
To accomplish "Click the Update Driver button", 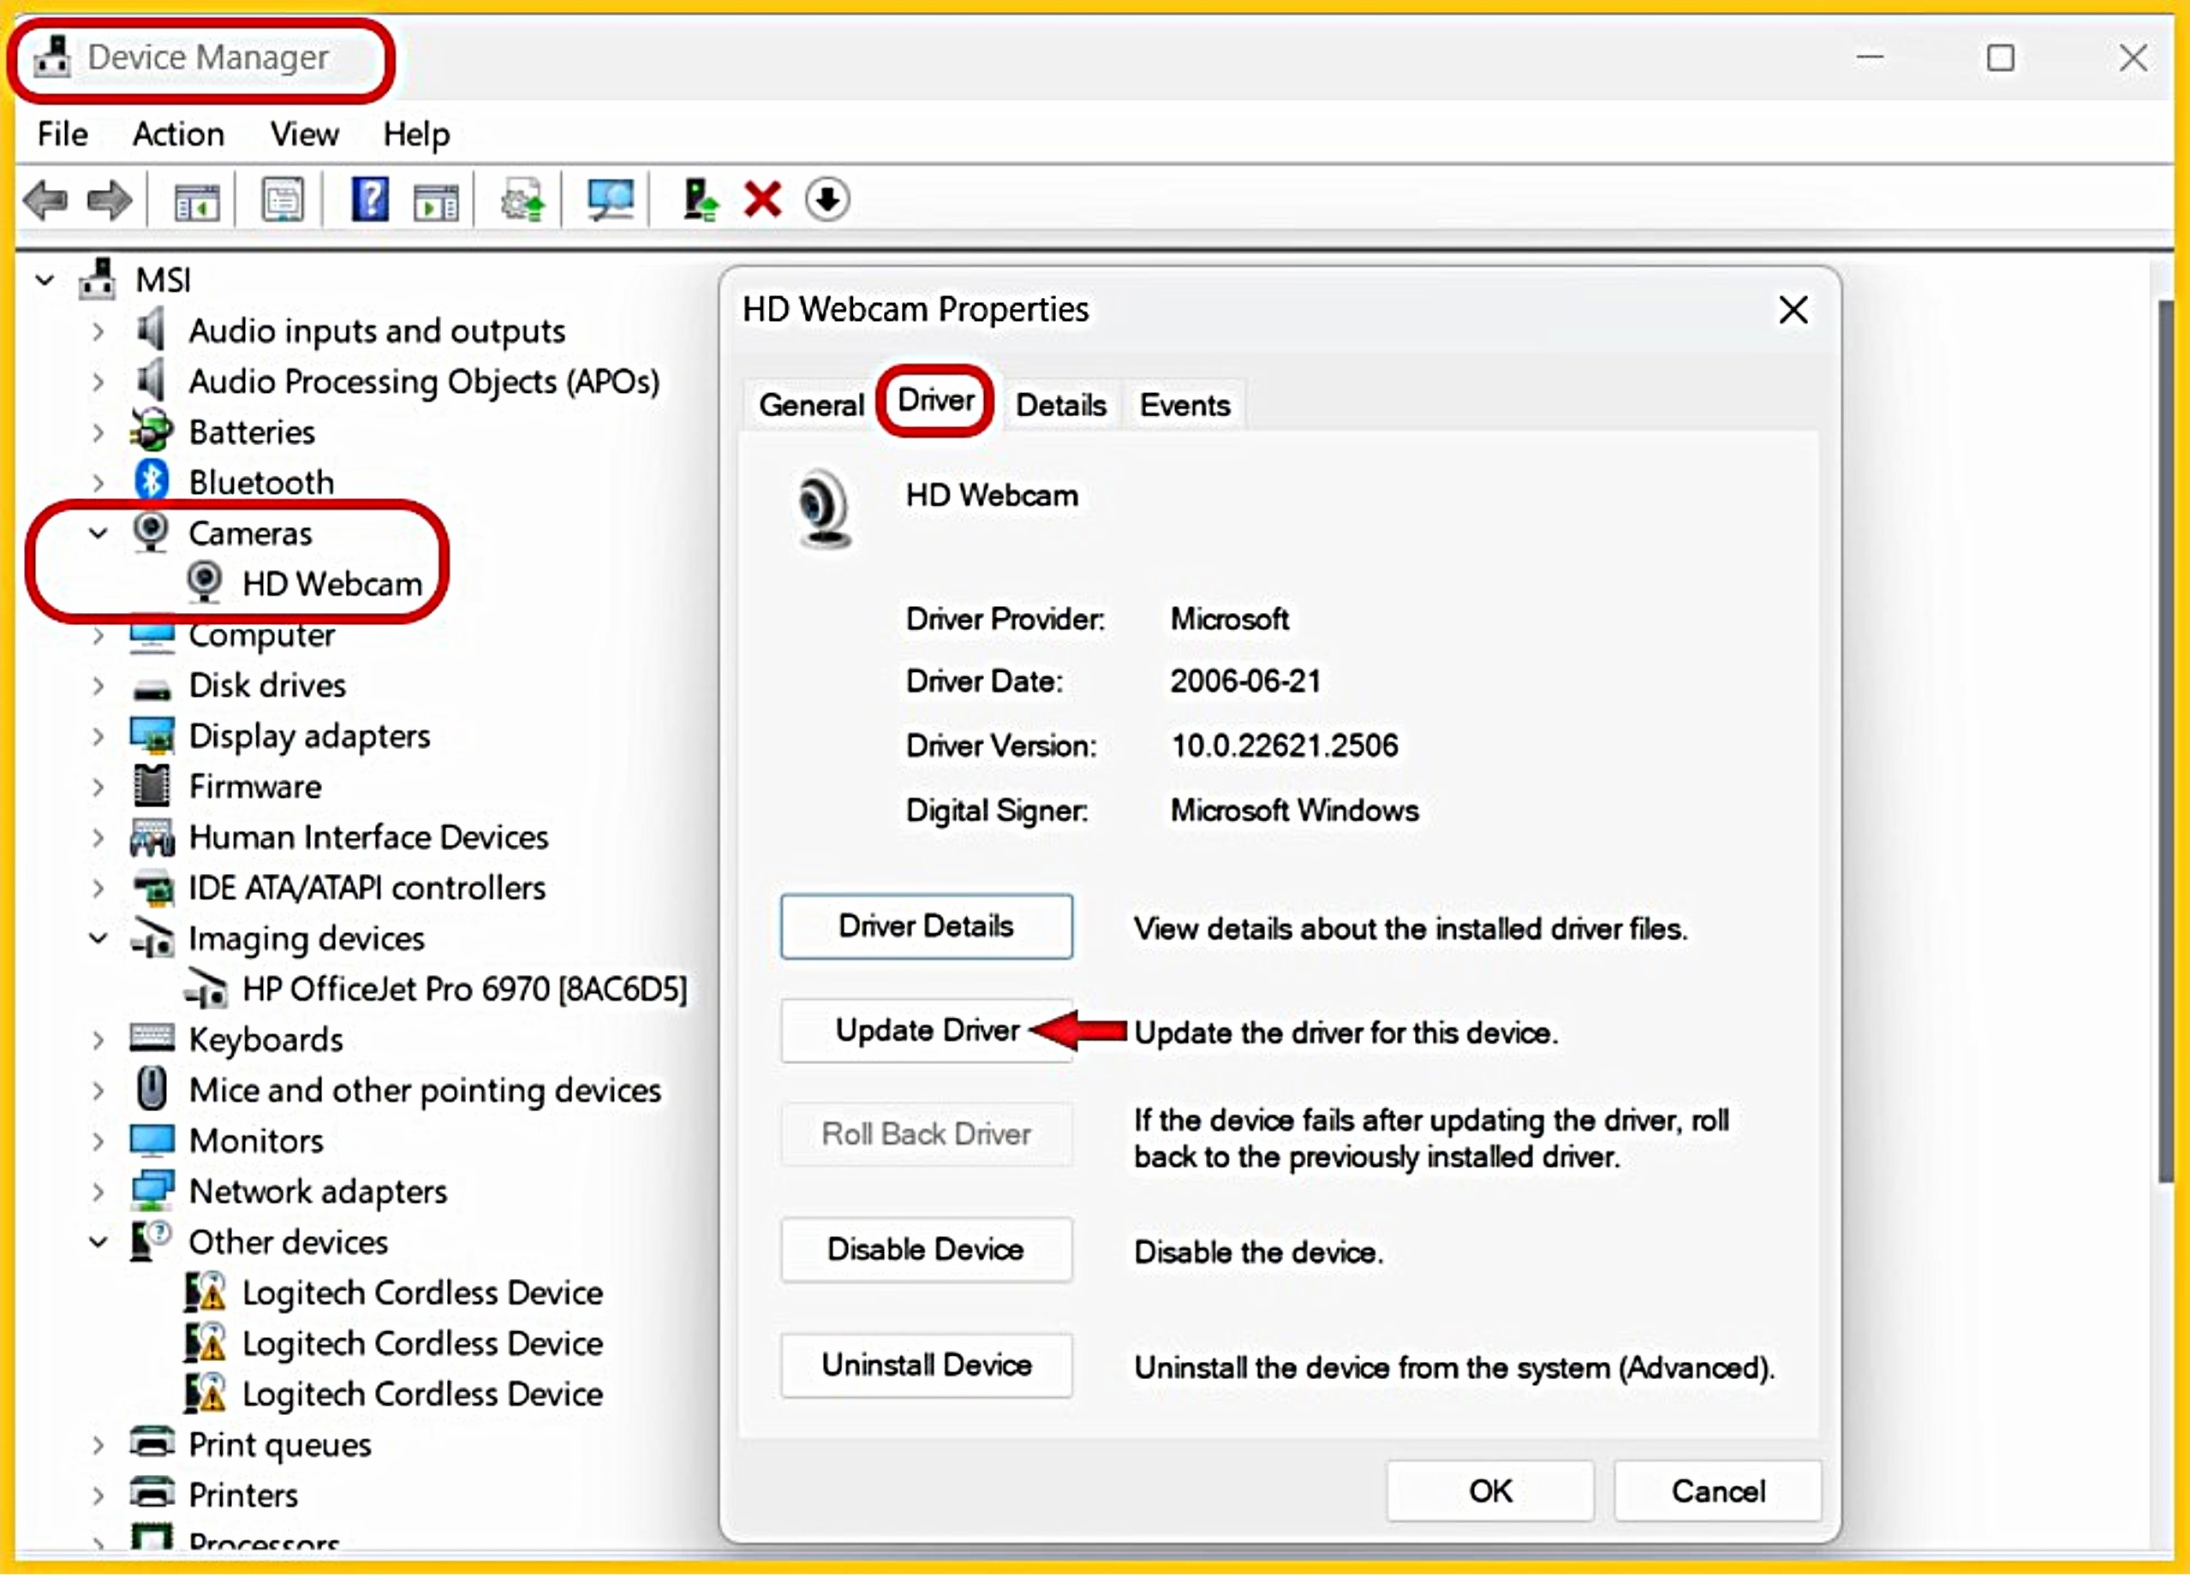I will (926, 1031).
